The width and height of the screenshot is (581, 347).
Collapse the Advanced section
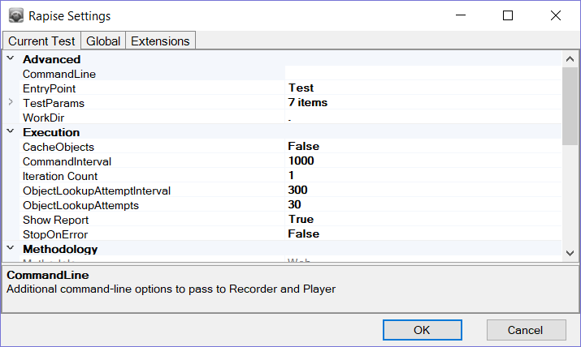[x=11, y=58]
